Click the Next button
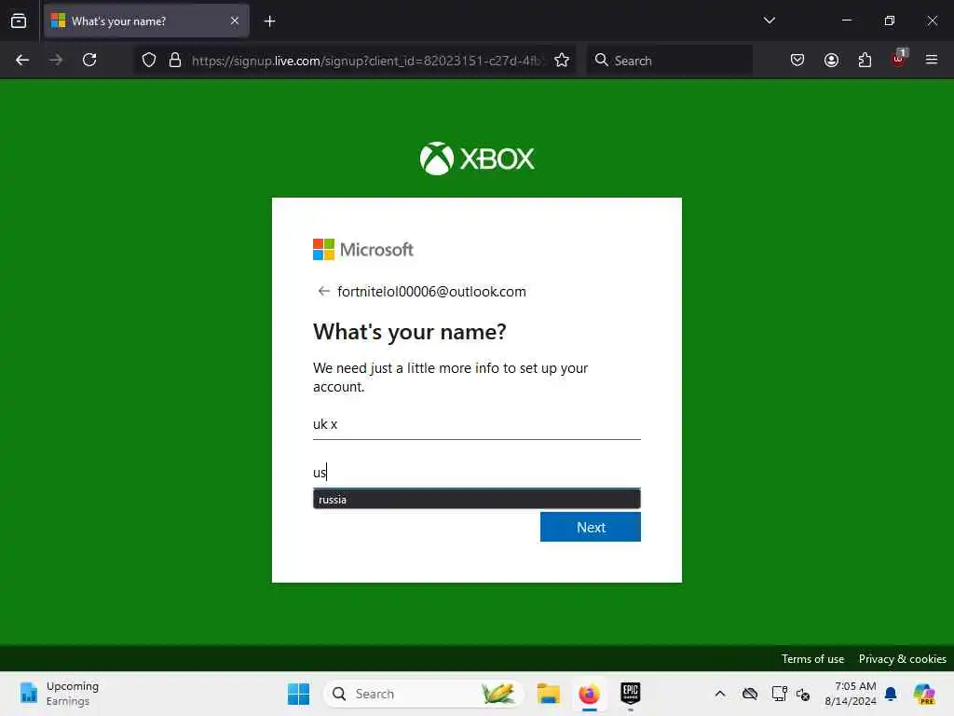 tap(590, 527)
